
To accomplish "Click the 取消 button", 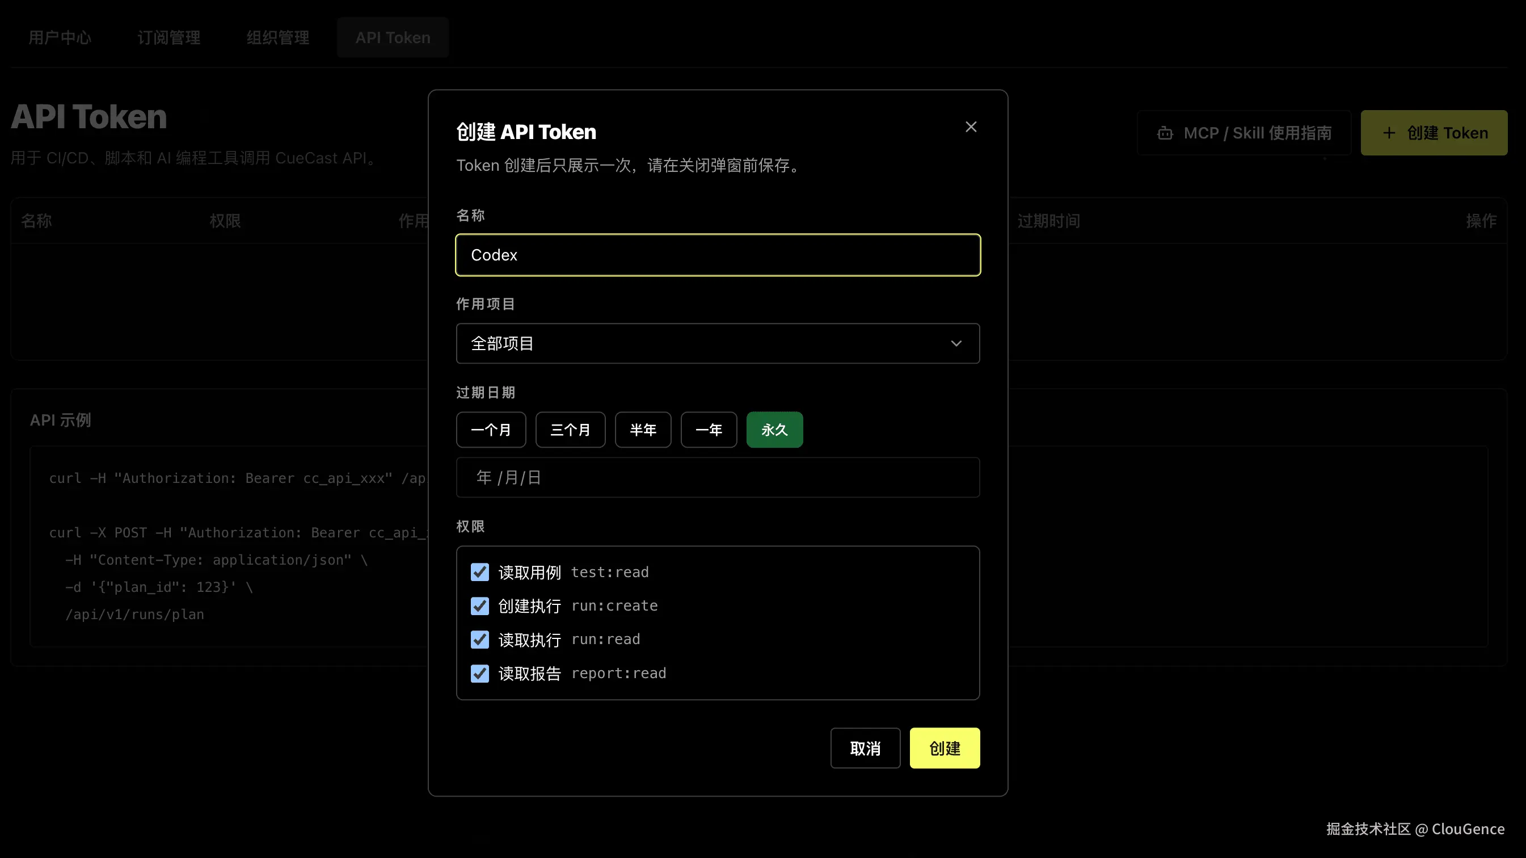I will pyautogui.click(x=865, y=748).
